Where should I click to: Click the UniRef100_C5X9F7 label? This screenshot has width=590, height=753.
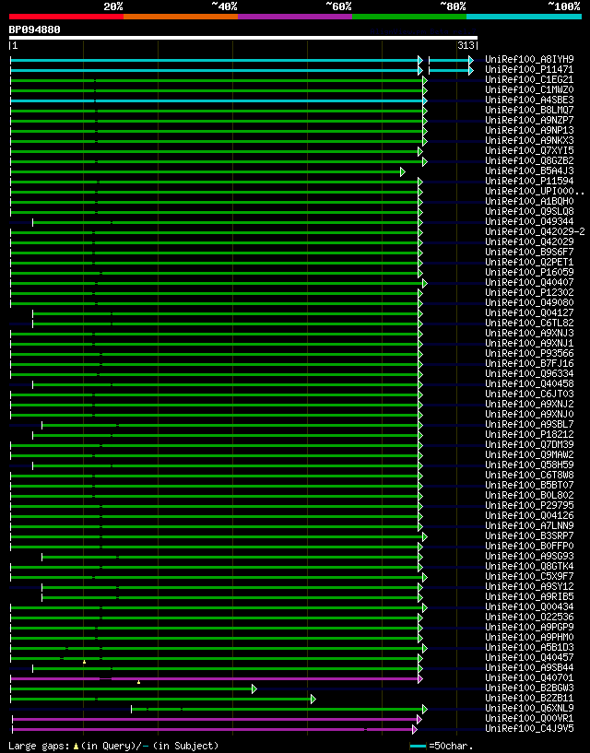click(x=529, y=576)
